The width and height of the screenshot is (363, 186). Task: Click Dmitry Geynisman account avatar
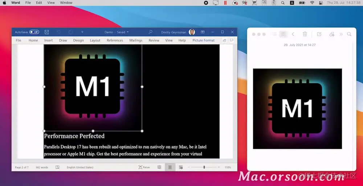point(192,32)
